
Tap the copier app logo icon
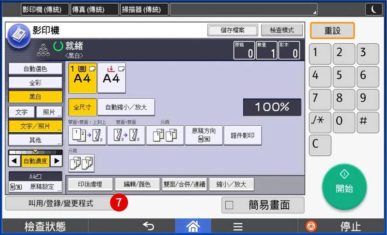click(x=19, y=36)
